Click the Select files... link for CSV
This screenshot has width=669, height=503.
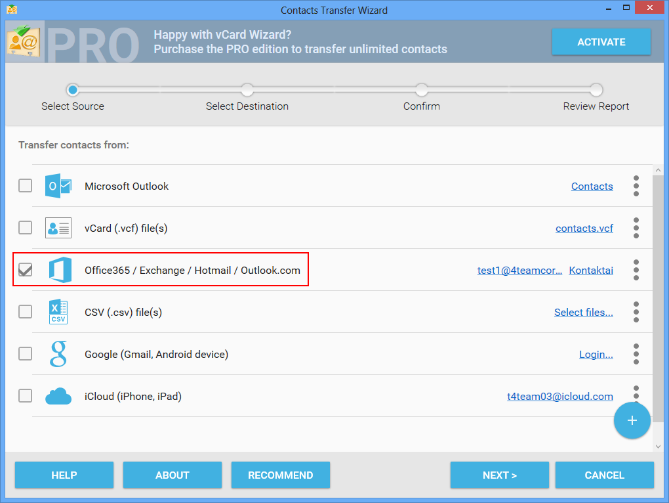(x=583, y=312)
